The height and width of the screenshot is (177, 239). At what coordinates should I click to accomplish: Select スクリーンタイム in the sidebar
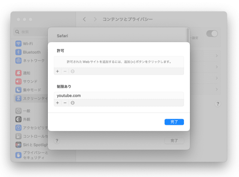coord(31,99)
